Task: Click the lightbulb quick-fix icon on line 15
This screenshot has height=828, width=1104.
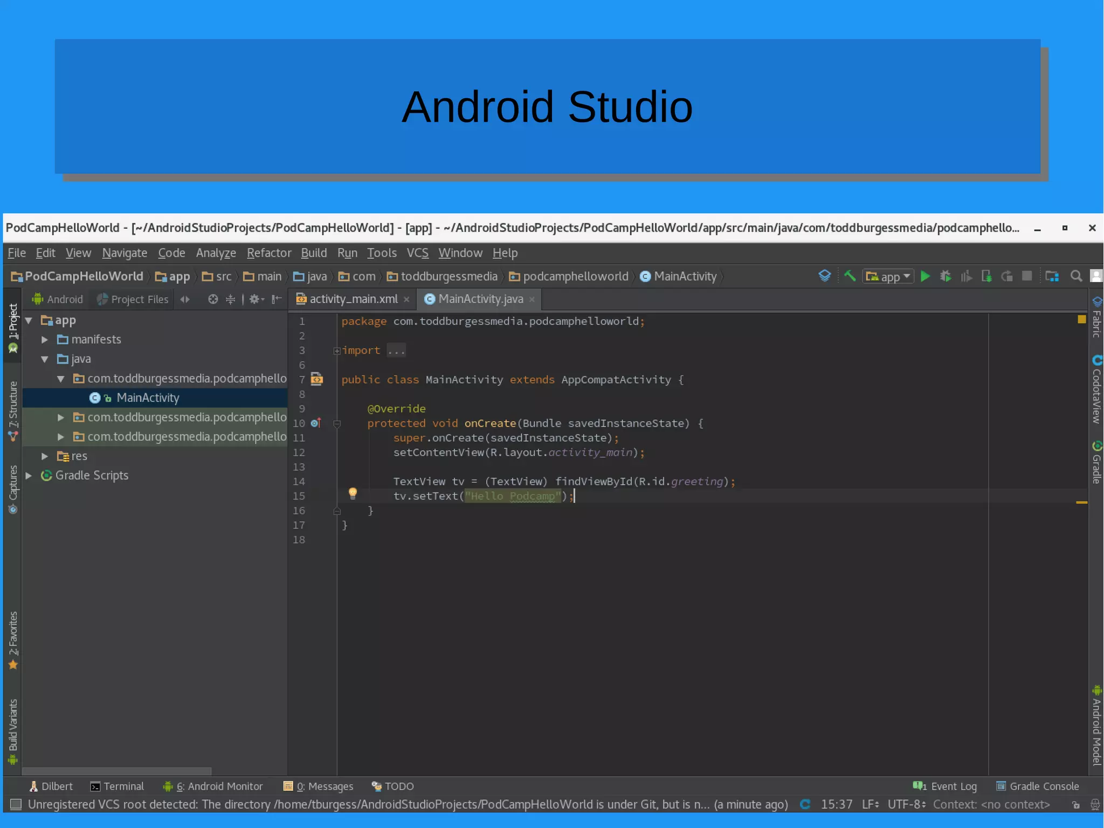Action: (353, 493)
